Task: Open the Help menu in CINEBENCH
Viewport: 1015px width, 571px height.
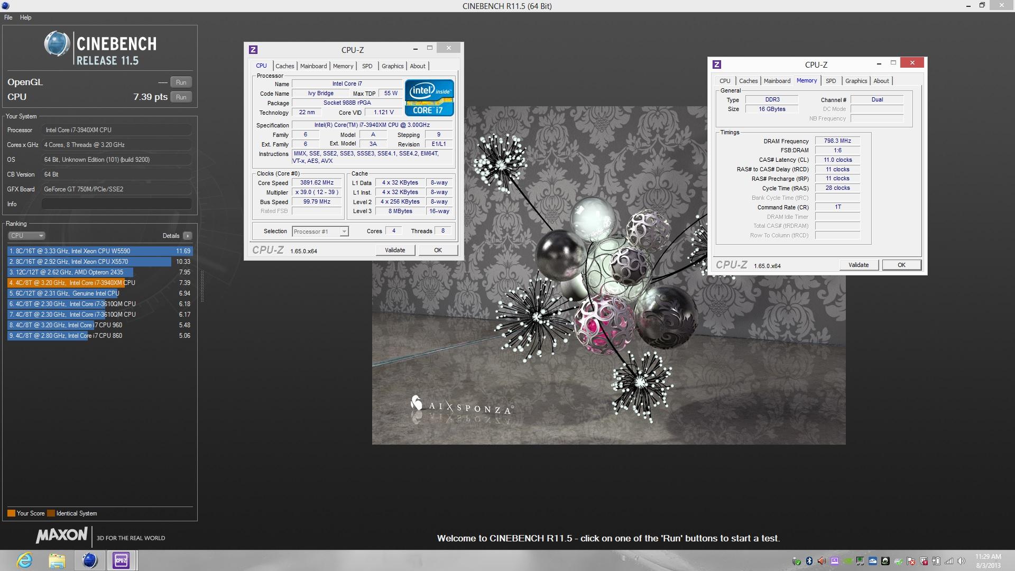Action: tap(25, 17)
